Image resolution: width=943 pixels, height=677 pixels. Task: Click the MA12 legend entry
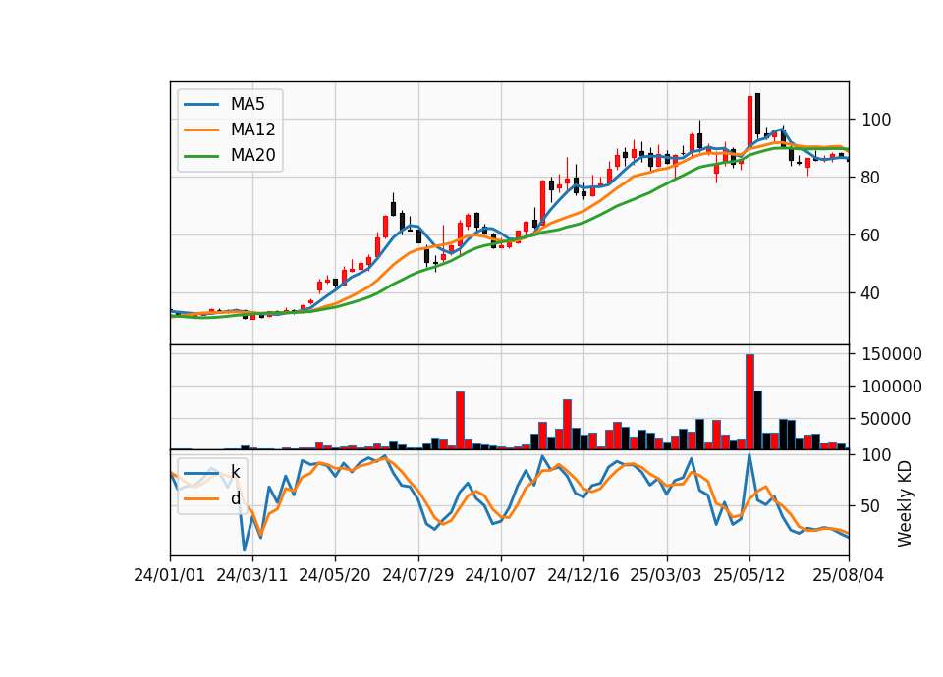tap(229, 130)
